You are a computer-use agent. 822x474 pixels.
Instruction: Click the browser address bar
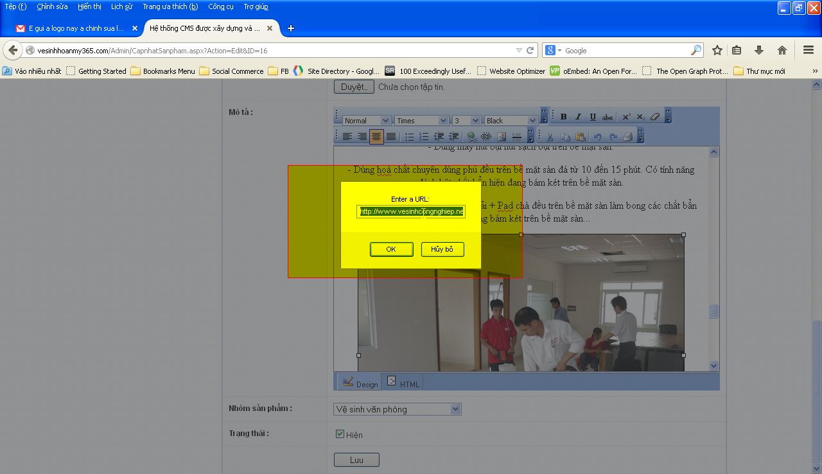pos(270,50)
